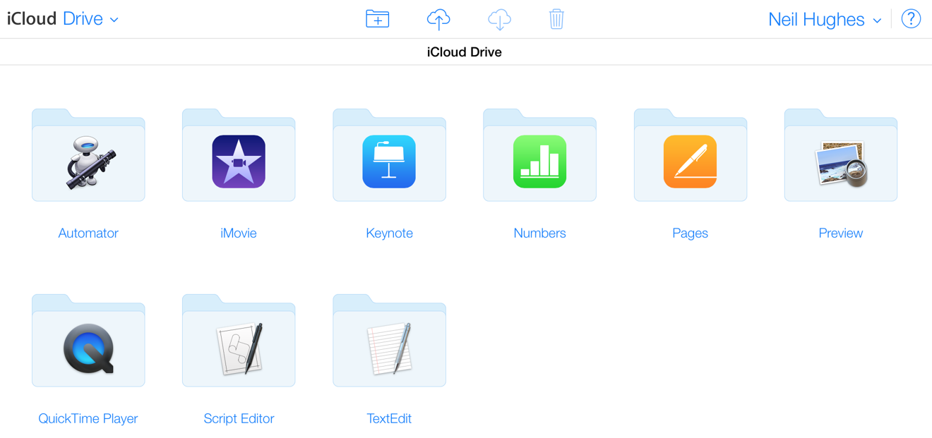Click the trash delete icon

pos(556,19)
